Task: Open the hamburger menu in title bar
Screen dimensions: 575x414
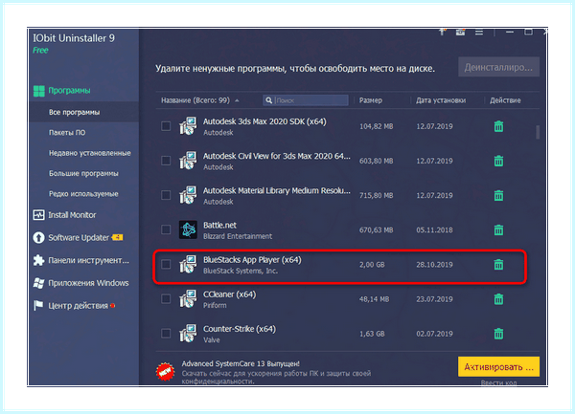Action: click(x=479, y=33)
